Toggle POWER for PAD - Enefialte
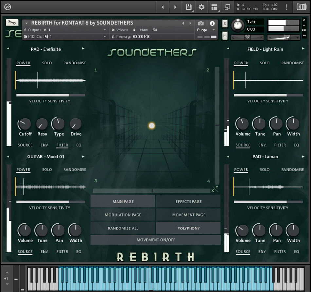 point(23,63)
